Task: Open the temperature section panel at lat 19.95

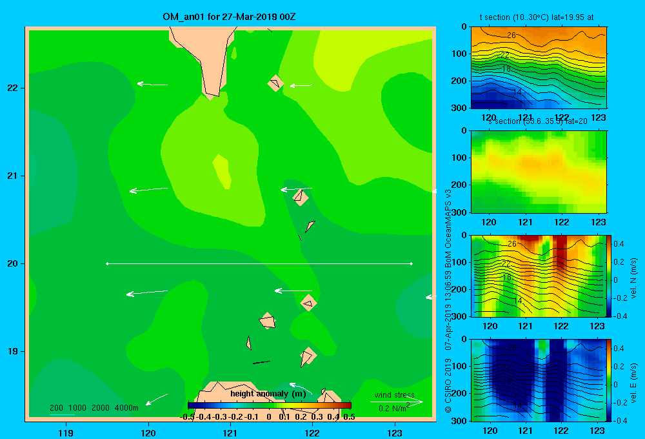Action: [x=539, y=68]
